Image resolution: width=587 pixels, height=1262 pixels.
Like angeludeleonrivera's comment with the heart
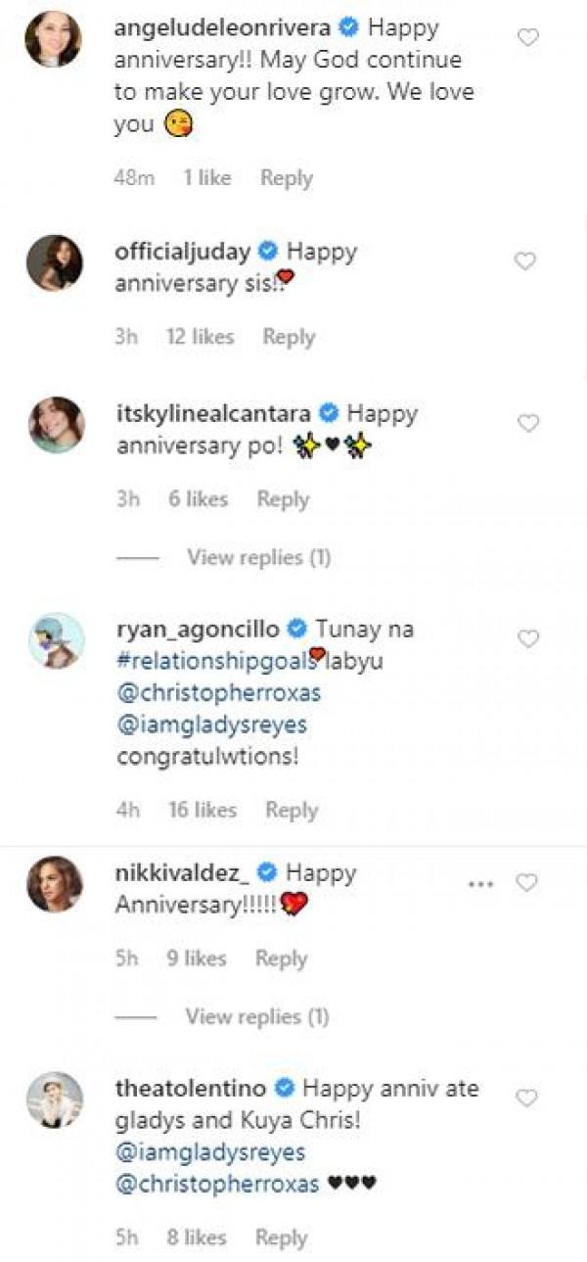click(x=527, y=38)
